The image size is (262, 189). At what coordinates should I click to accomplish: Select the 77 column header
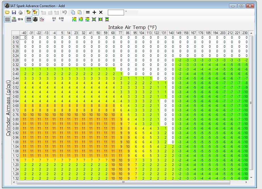120,33
